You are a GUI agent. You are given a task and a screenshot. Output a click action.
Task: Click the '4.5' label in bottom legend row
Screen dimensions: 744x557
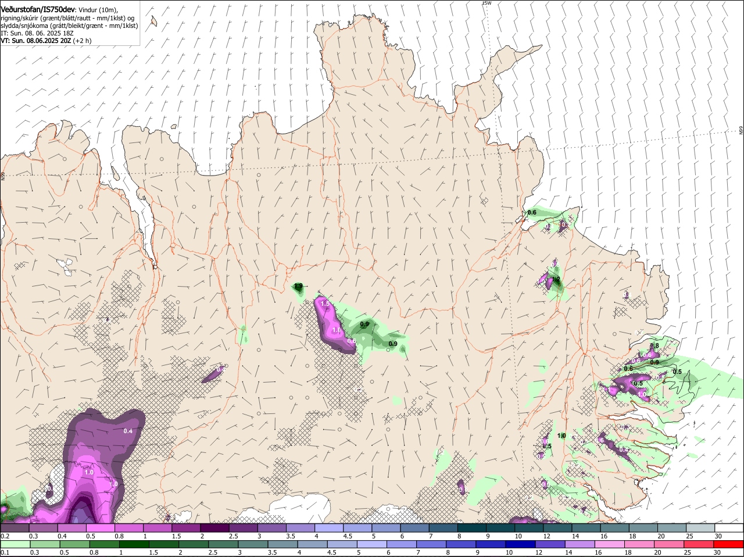(331, 552)
